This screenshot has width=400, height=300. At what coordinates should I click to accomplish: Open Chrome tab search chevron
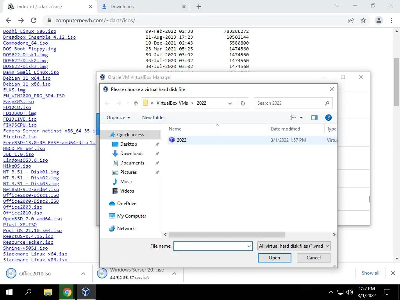(x=337, y=5)
